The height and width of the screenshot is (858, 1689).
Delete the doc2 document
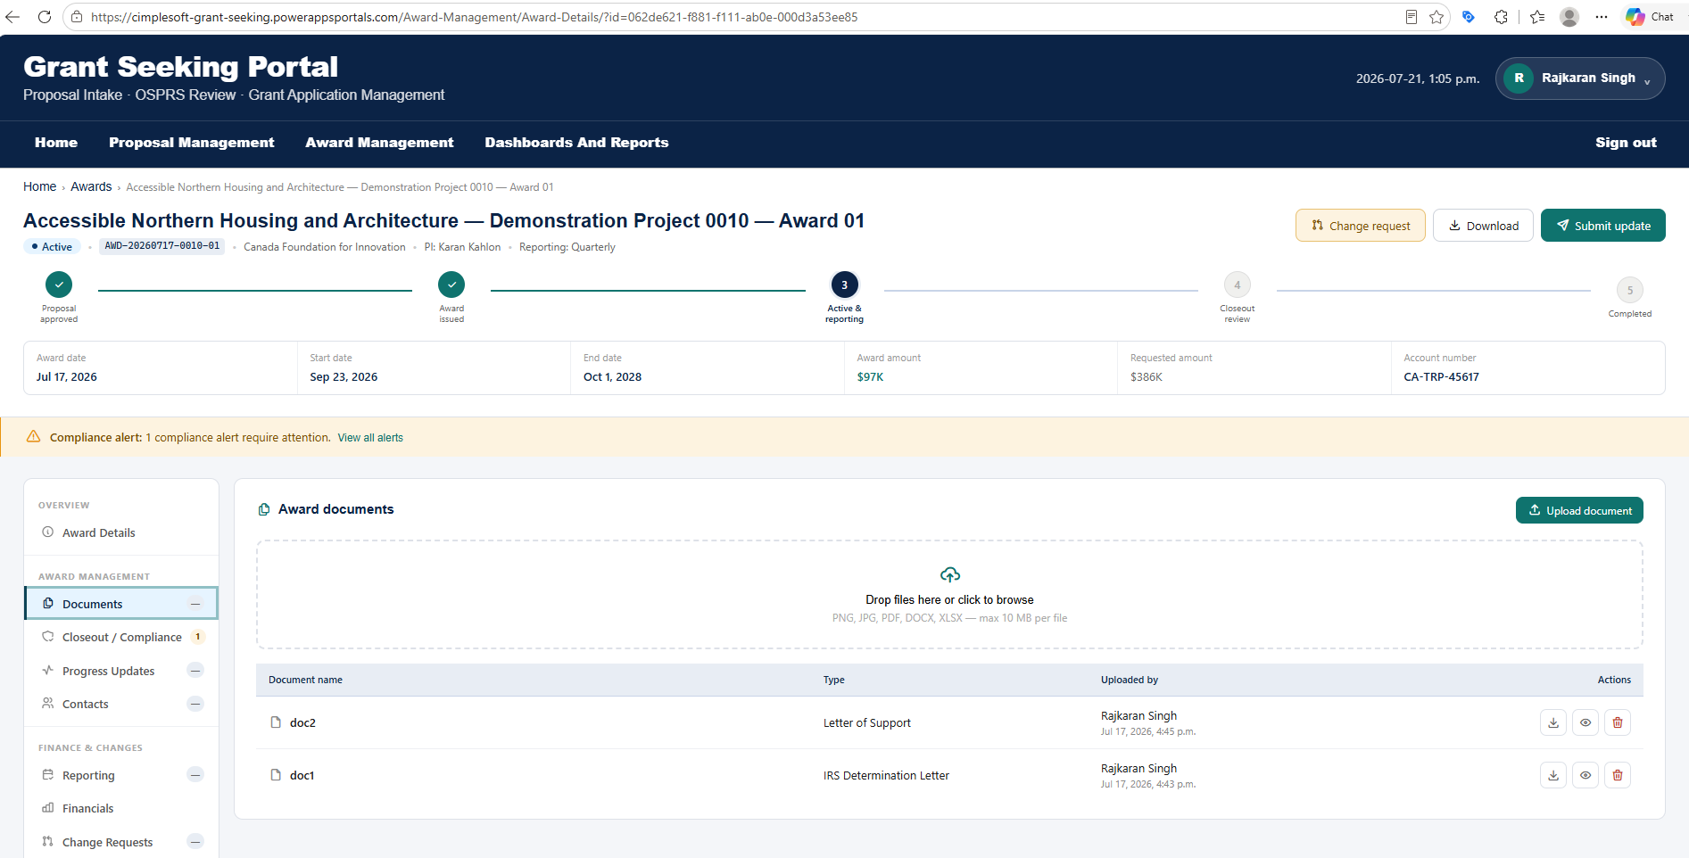point(1618,722)
